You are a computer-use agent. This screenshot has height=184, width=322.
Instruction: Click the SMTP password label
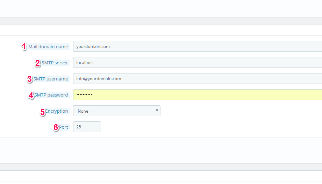click(51, 95)
